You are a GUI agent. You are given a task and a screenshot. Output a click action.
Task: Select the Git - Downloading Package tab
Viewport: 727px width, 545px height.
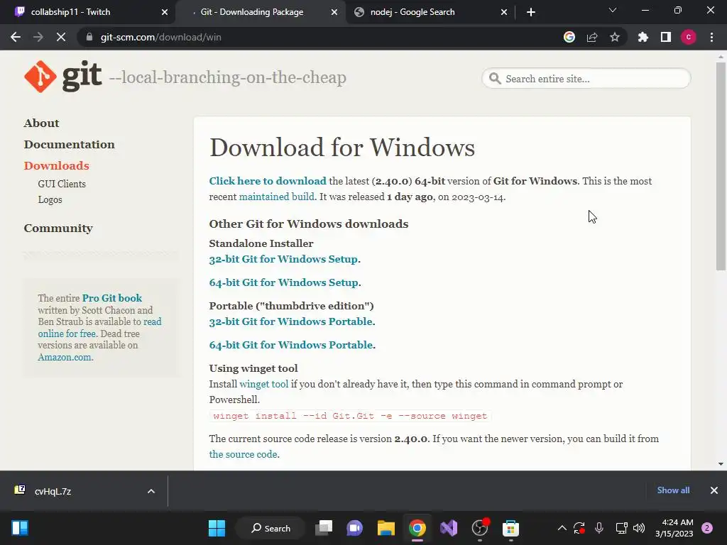click(x=252, y=12)
